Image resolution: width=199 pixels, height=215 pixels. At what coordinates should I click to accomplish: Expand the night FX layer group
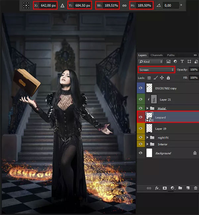[x=147, y=137]
